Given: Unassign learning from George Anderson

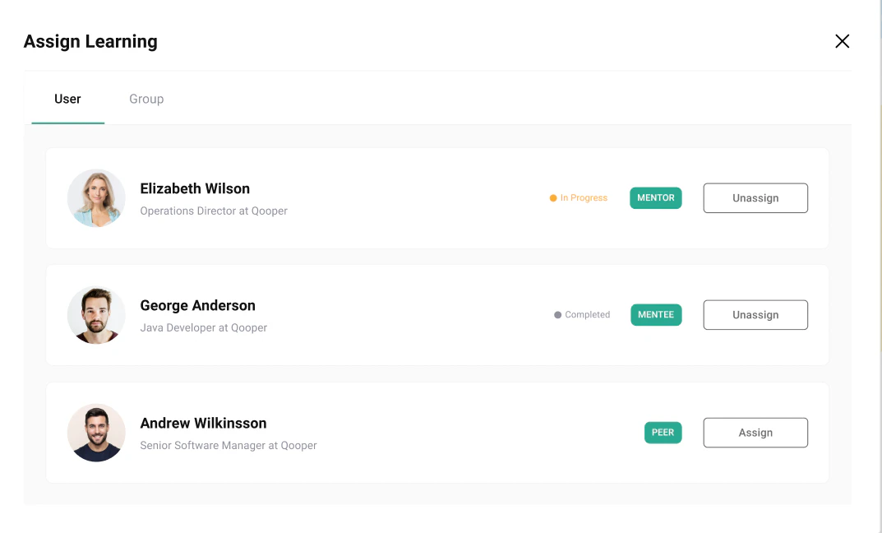Looking at the screenshot, I should pos(755,314).
